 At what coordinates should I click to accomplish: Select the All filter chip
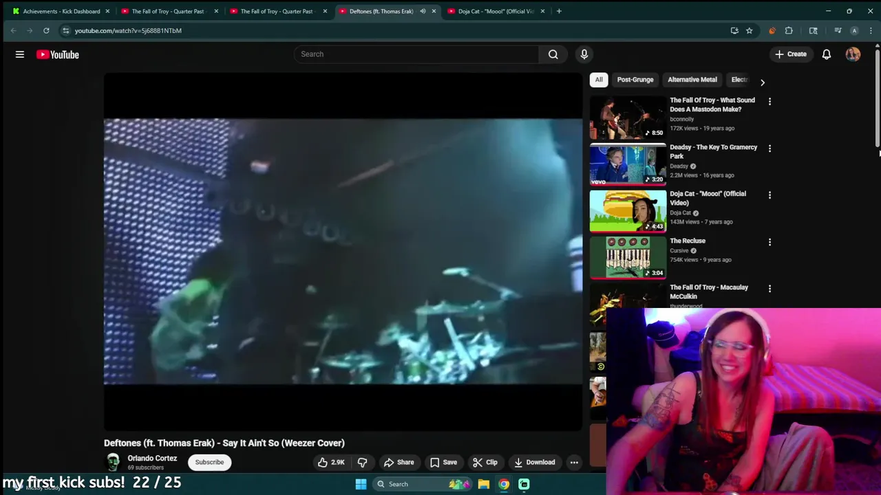click(x=599, y=80)
